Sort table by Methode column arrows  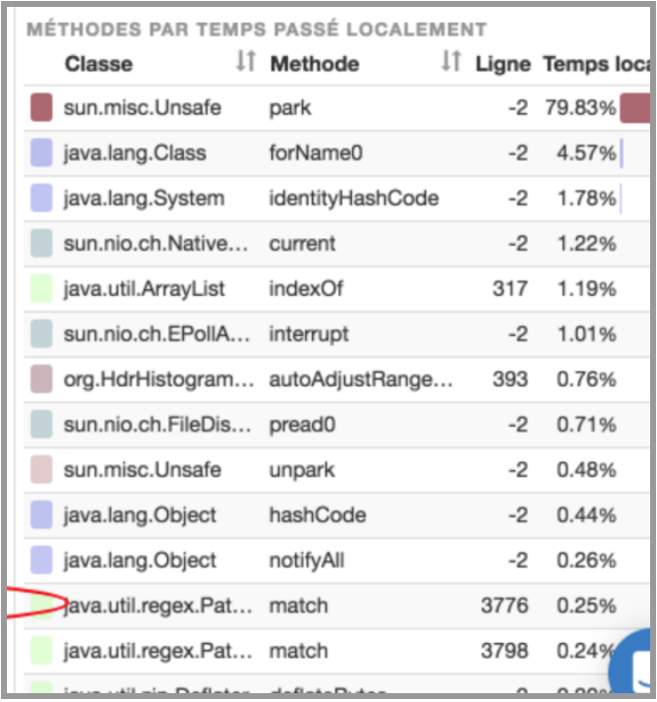click(x=450, y=63)
